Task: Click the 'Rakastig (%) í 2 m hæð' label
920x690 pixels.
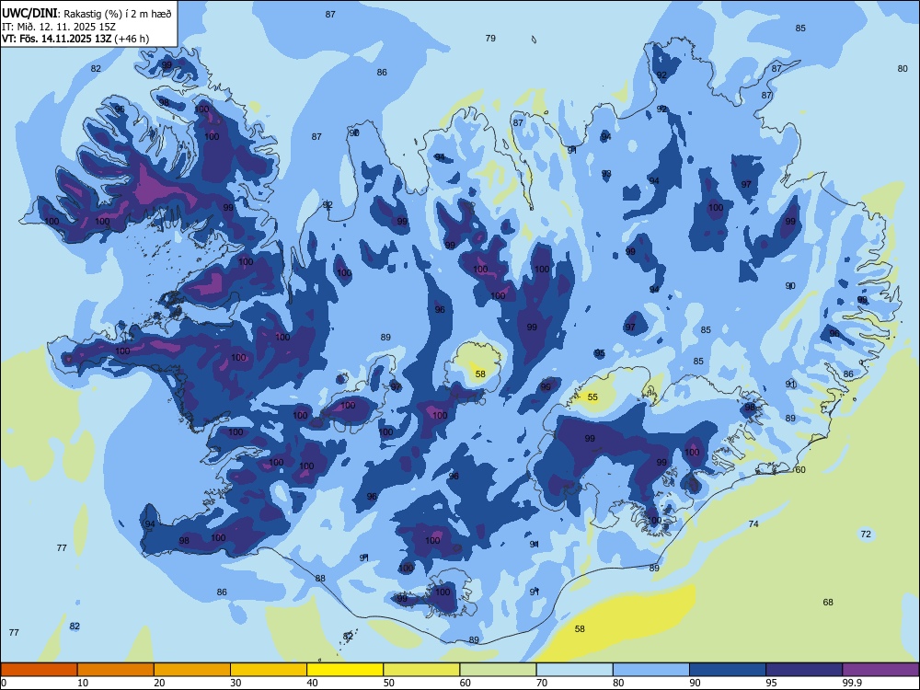Action: [118, 14]
